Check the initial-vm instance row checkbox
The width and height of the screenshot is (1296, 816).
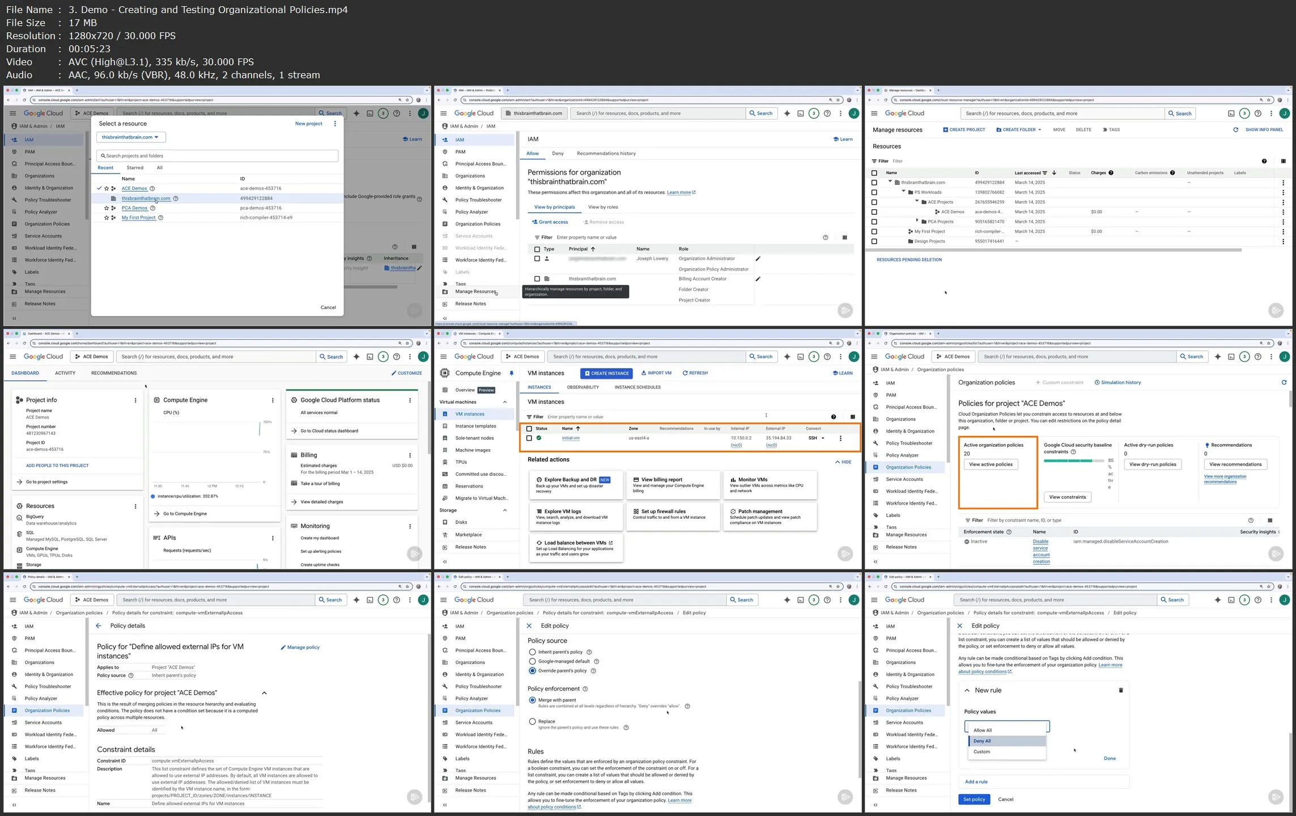(x=529, y=438)
